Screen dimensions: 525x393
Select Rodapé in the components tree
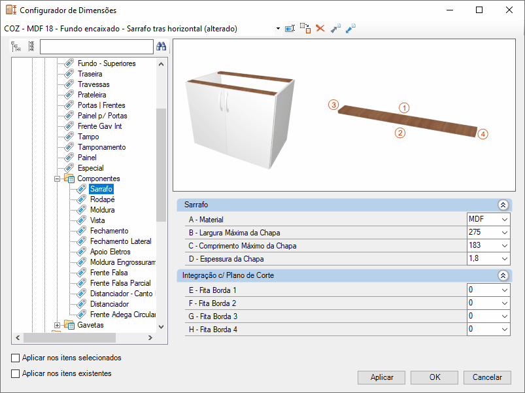[x=103, y=199]
